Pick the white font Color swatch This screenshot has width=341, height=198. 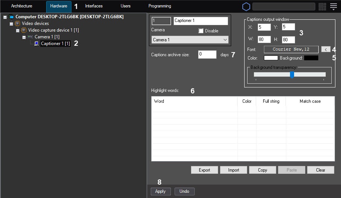pos(271,58)
